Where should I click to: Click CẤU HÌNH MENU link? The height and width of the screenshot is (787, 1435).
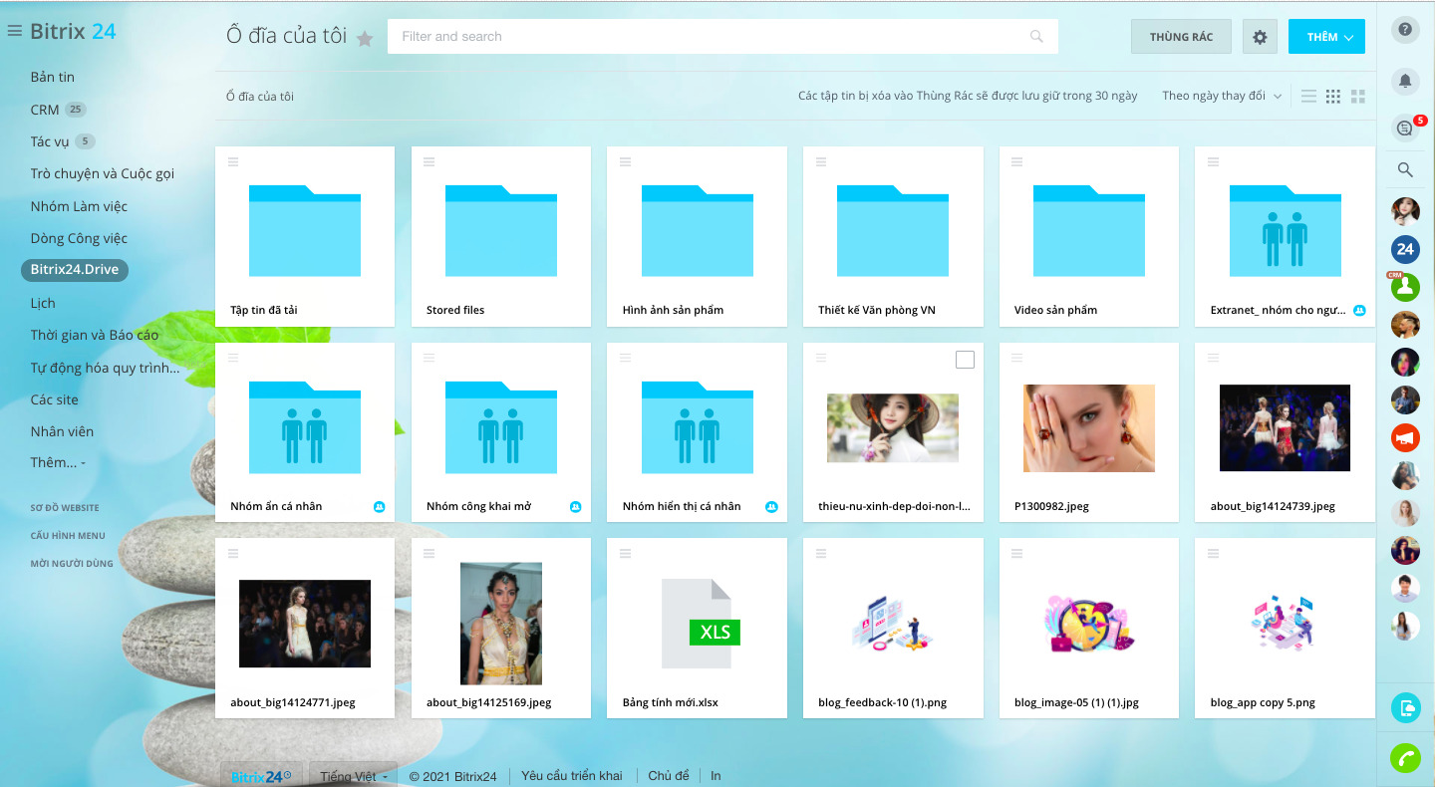click(x=68, y=536)
